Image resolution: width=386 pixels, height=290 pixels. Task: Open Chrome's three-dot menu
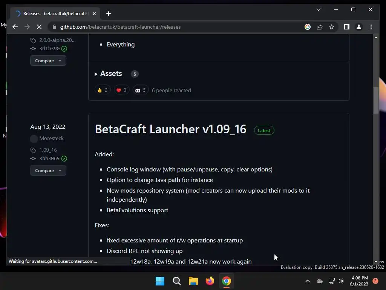(x=371, y=27)
